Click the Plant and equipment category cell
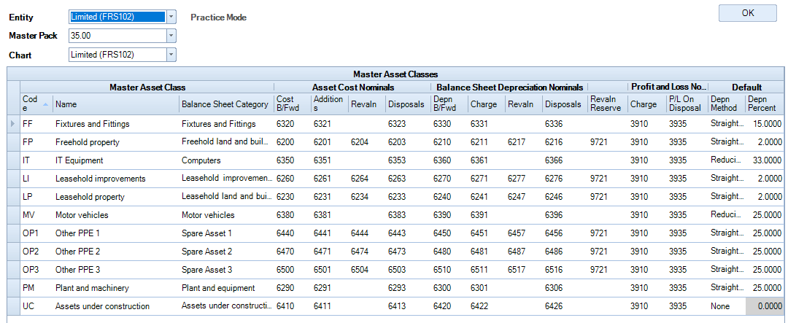 [x=226, y=288]
